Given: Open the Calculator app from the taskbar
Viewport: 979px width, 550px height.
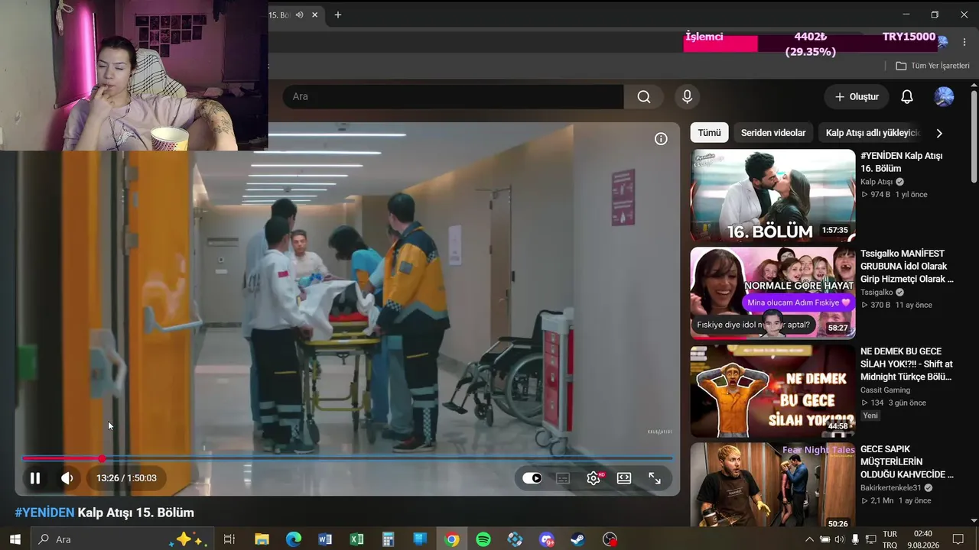Looking at the screenshot, I should [388, 539].
